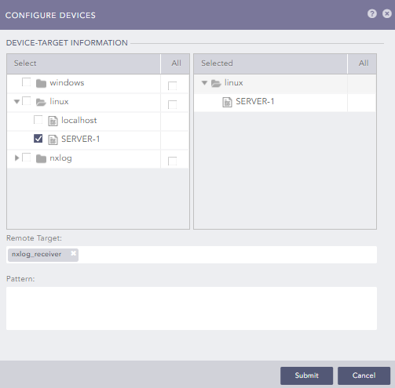Click the nxlog_receiver tag text

[x=36, y=254]
